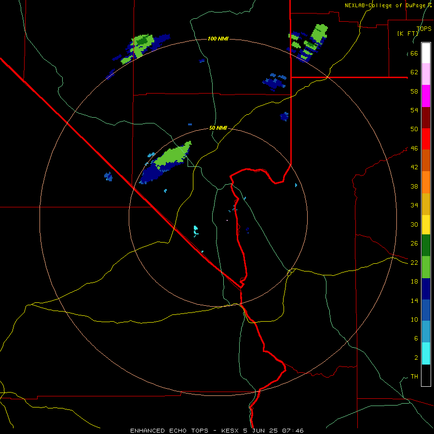Click the legend value "10"
The height and width of the screenshot is (434, 434).
point(414,320)
